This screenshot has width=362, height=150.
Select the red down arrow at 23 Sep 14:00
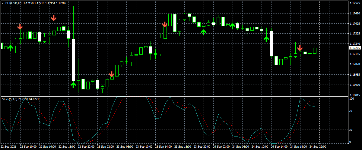[165, 24]
